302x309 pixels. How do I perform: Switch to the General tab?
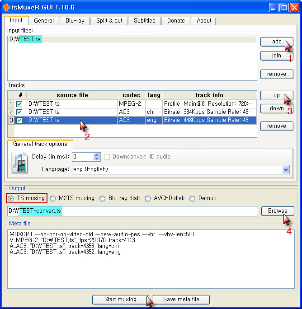tap(43, 20)
